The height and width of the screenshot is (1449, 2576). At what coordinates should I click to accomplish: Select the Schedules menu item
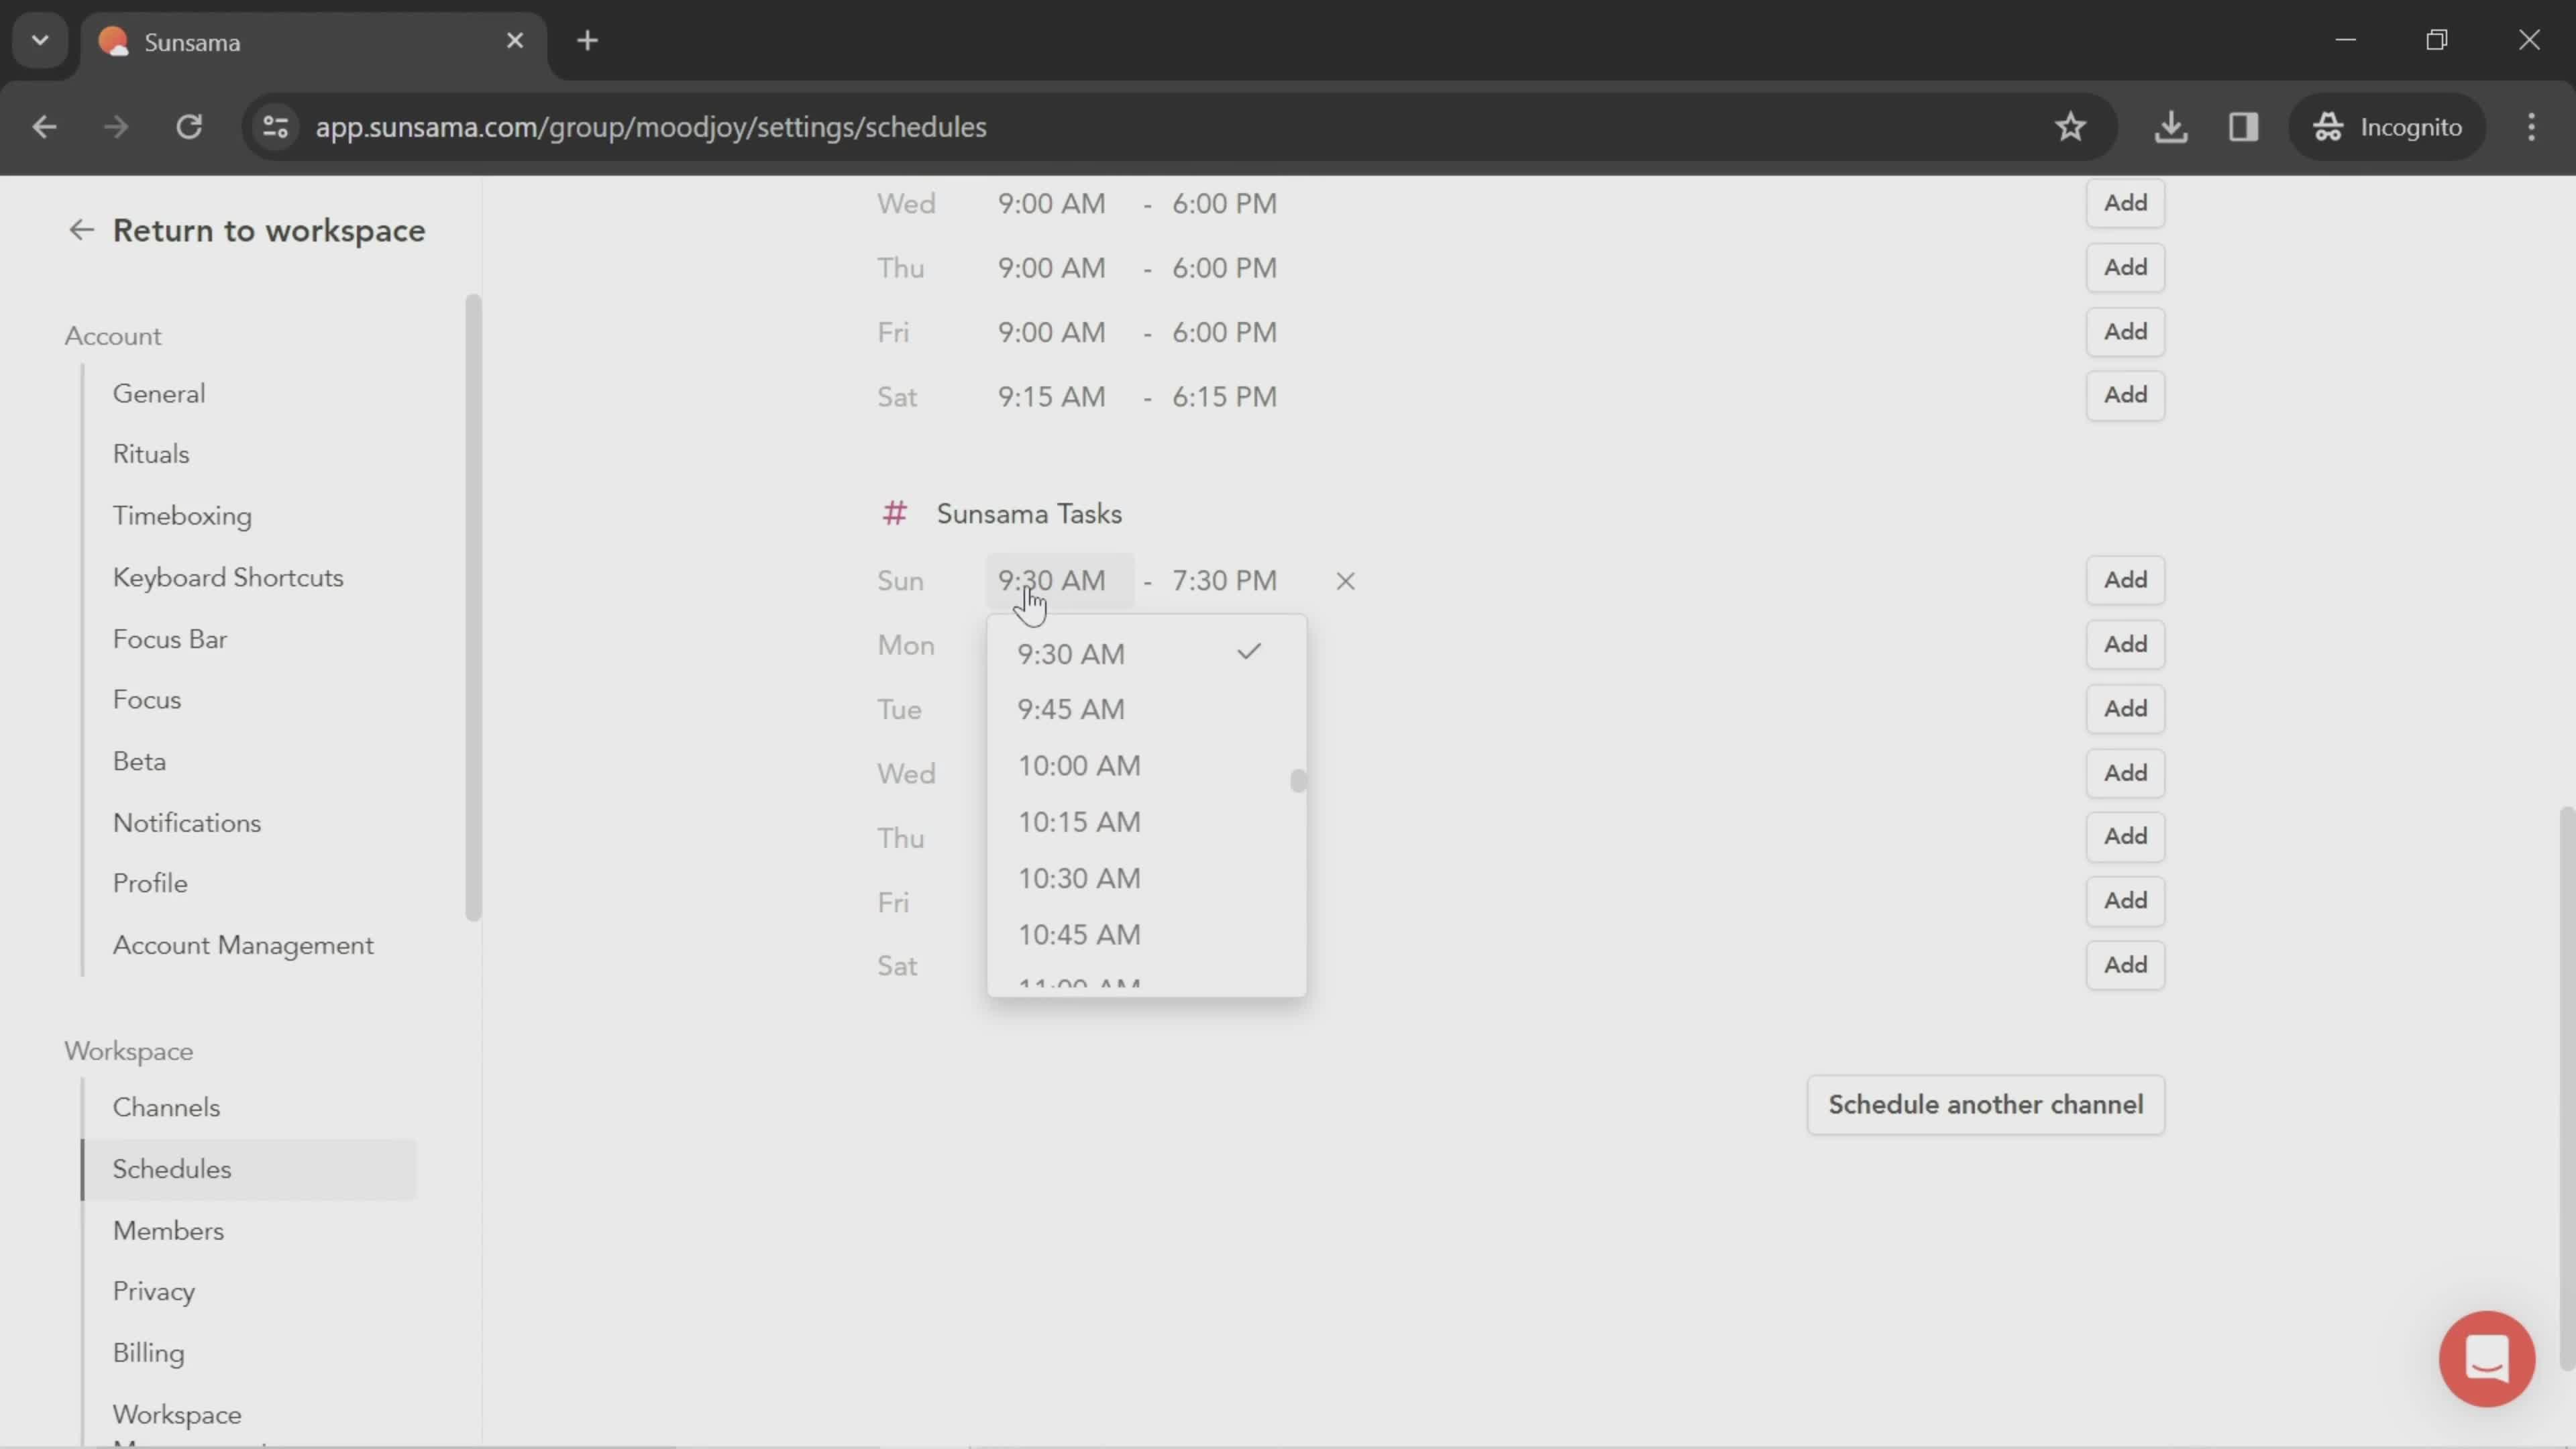[172, 1169]
